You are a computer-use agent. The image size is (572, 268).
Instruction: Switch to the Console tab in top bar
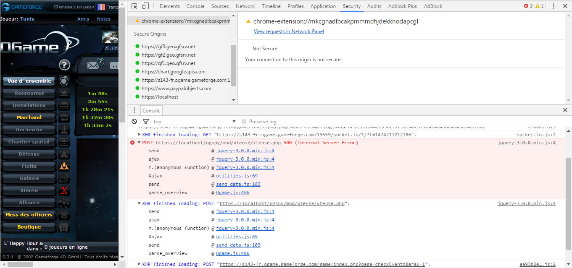tap(195, 6)
